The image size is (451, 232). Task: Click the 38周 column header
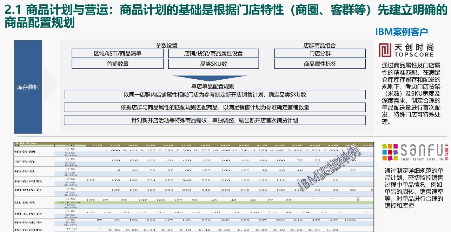205,145
